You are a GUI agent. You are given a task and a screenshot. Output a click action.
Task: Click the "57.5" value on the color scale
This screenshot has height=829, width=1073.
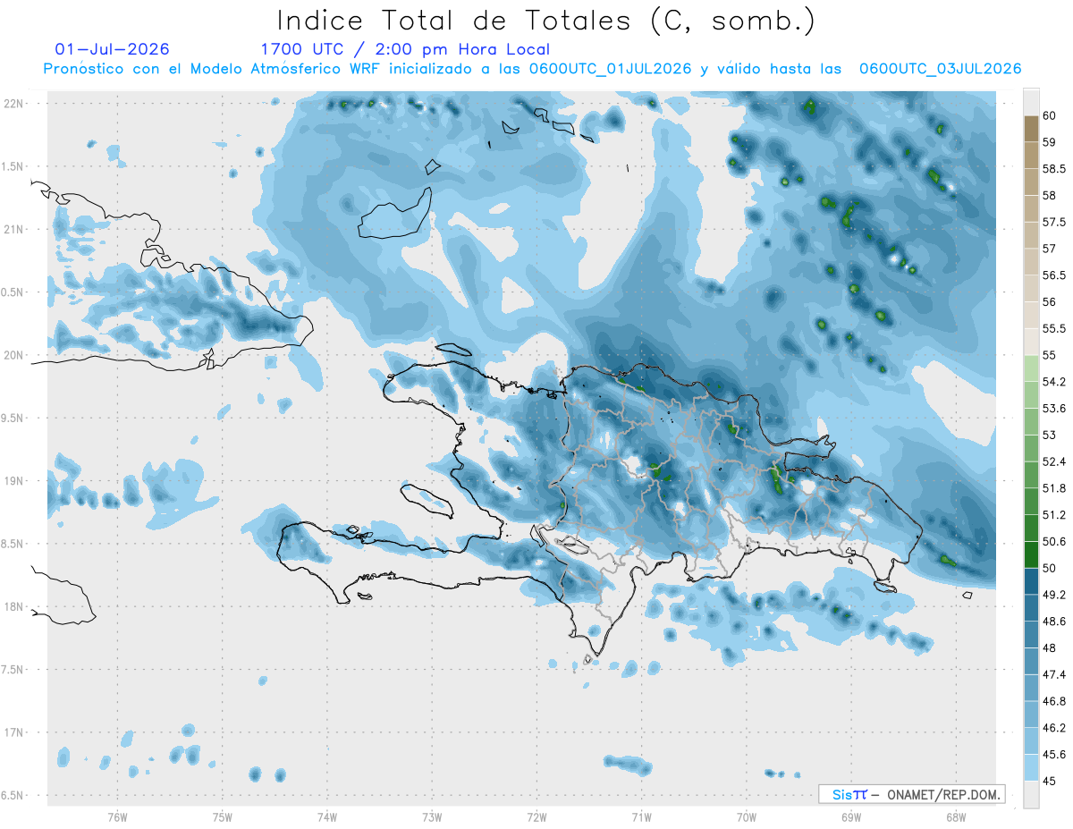[1053, 222]
